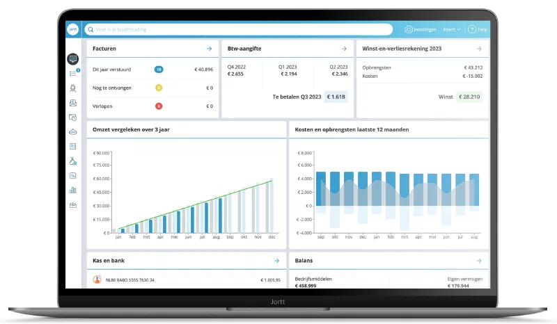557x324 pixels.
Task: Click the '€ 1.618' Te betalen Q3 2023 amount
Action: (336, 97)
